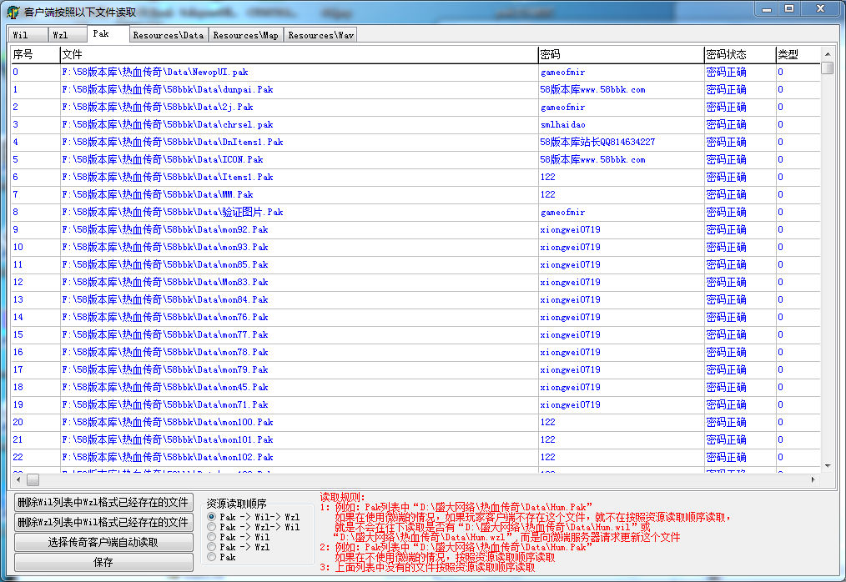Click 密码正确 status in row 0
The width and height of the screenshot is (846, 582).
(x=726, y=72)
